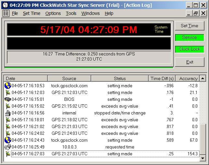Image resolution: width=209 pixels, height=165 pixels.
Task: Open the Tools menu
Action: [x=71, y=13]
